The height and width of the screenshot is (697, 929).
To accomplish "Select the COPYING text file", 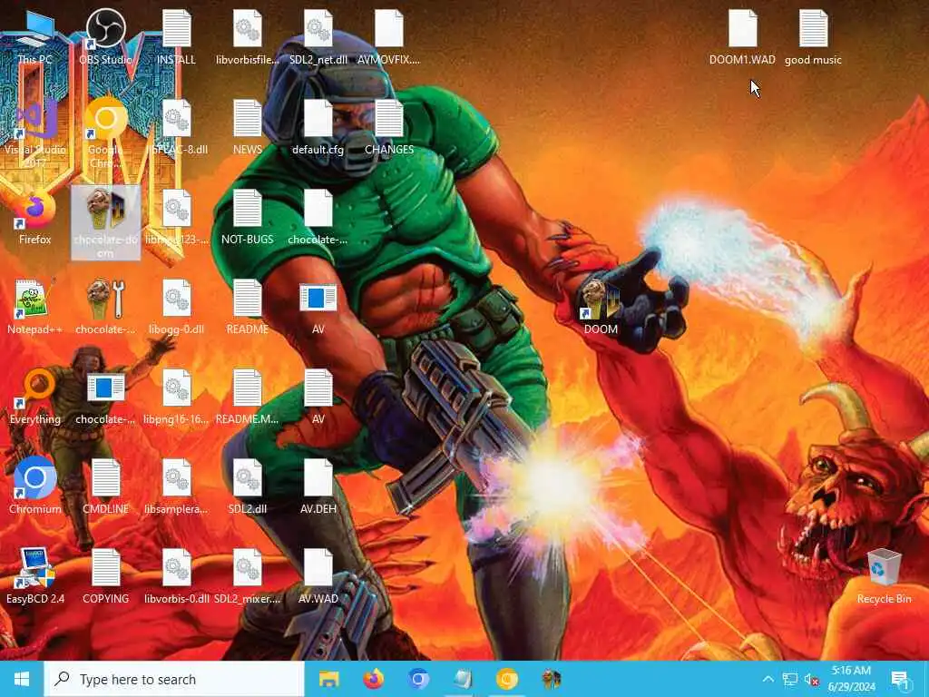I will [105, 576].
